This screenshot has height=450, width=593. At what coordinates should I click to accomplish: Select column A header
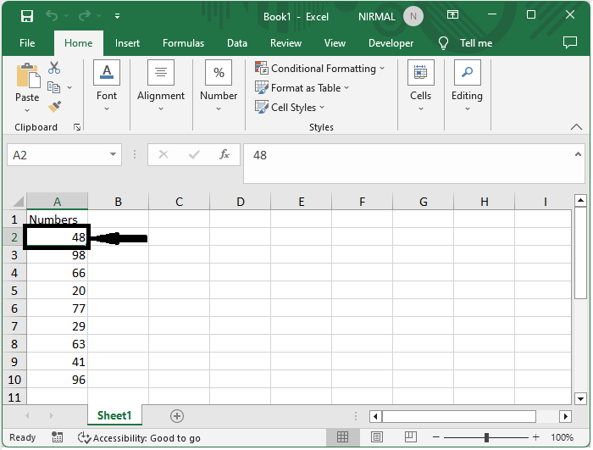[57, 202]
